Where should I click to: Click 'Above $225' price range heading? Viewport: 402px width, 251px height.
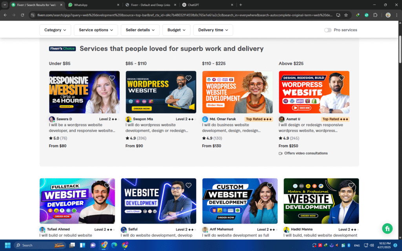click(291, 64)
